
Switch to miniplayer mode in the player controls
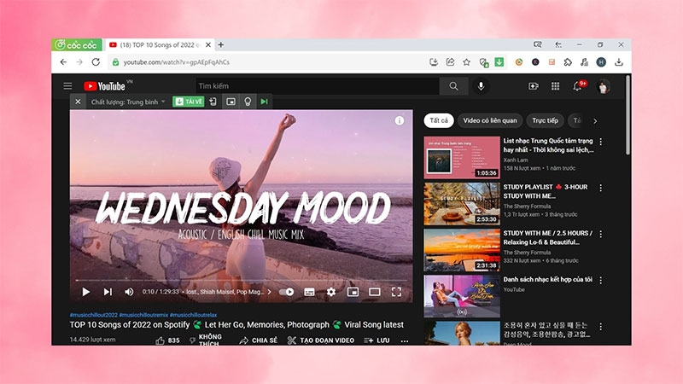(353, 292)
